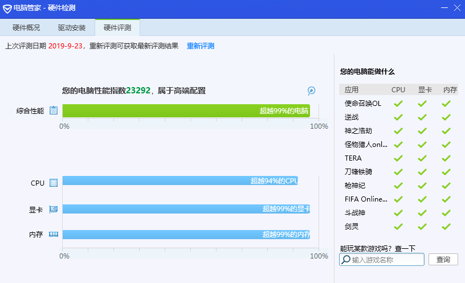Click the 重新评测 link
The image size is (465, 283).
pyautogui.click(x=201, y=46)
